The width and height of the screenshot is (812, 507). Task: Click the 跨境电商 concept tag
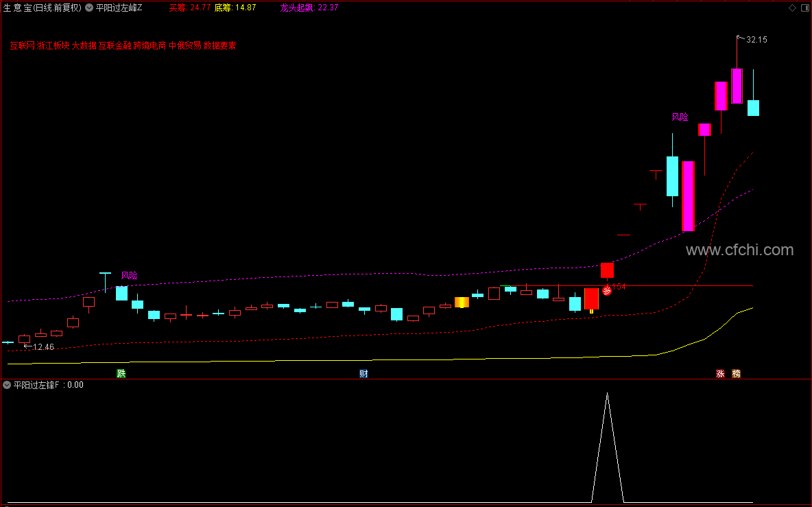(150, 45)
